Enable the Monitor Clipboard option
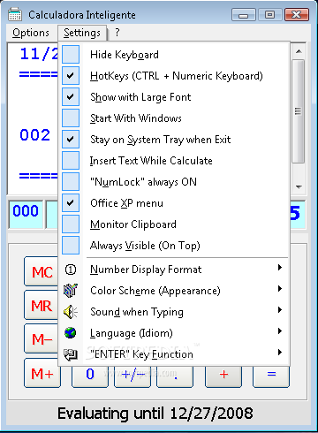318x433 pixels. (x=71, y=224)
